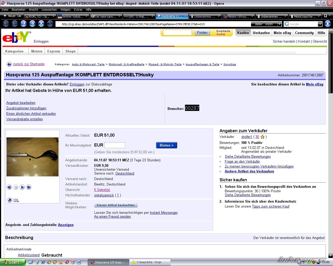Click Andere Artikel des Verkäufers link
The height and width of the screenshot is (266, 333).
(249, 171)
